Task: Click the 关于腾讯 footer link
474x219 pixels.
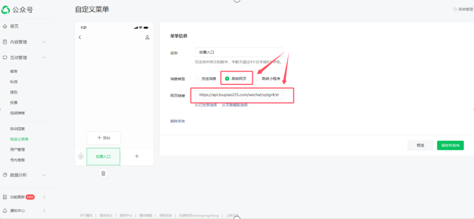Action: [x=86, y=216]
